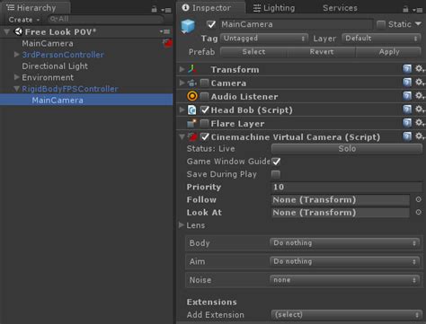Switch to the Lighting tab
This screenshot has height=324, width=426.
coord(274,8)
